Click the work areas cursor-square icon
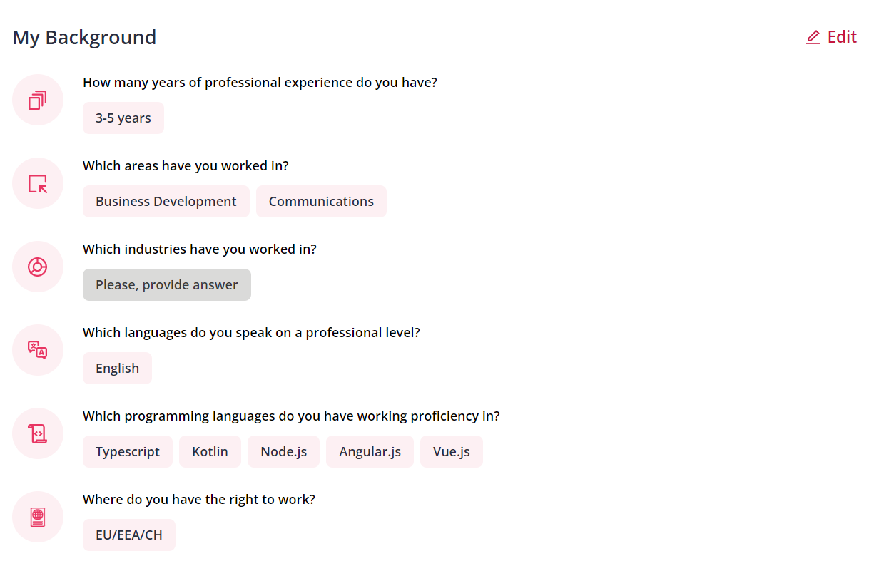Screen dimensions: 874x561 pyautogui.click(x=38, y=183)
